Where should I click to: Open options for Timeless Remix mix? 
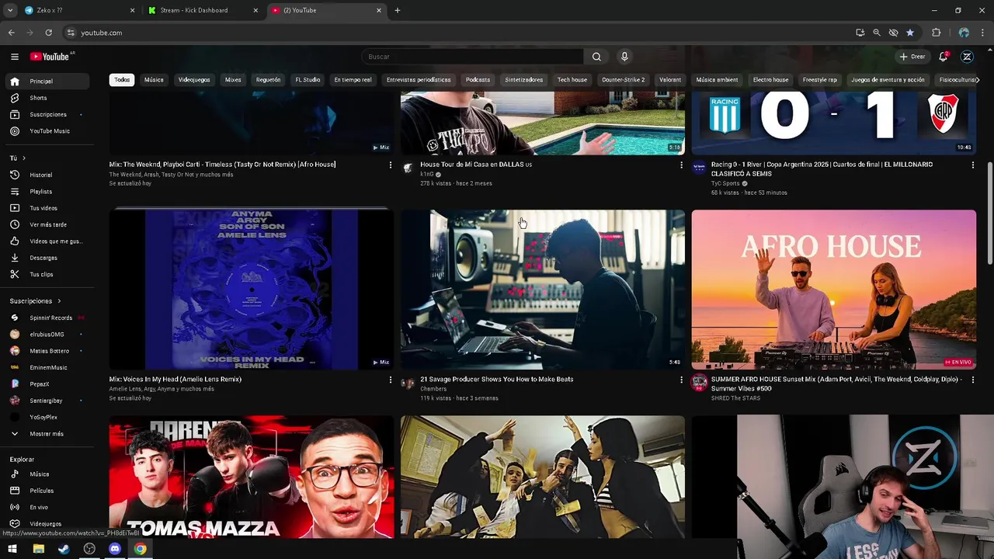pyautogui.click(x=390, y=165)
